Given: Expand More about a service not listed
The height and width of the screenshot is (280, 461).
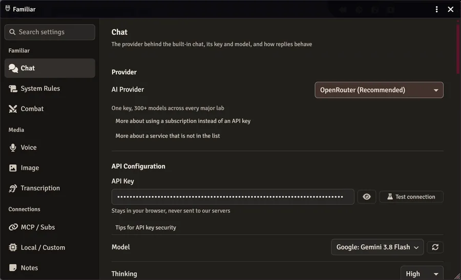Looking at the screenshot, I should (167, 136).
